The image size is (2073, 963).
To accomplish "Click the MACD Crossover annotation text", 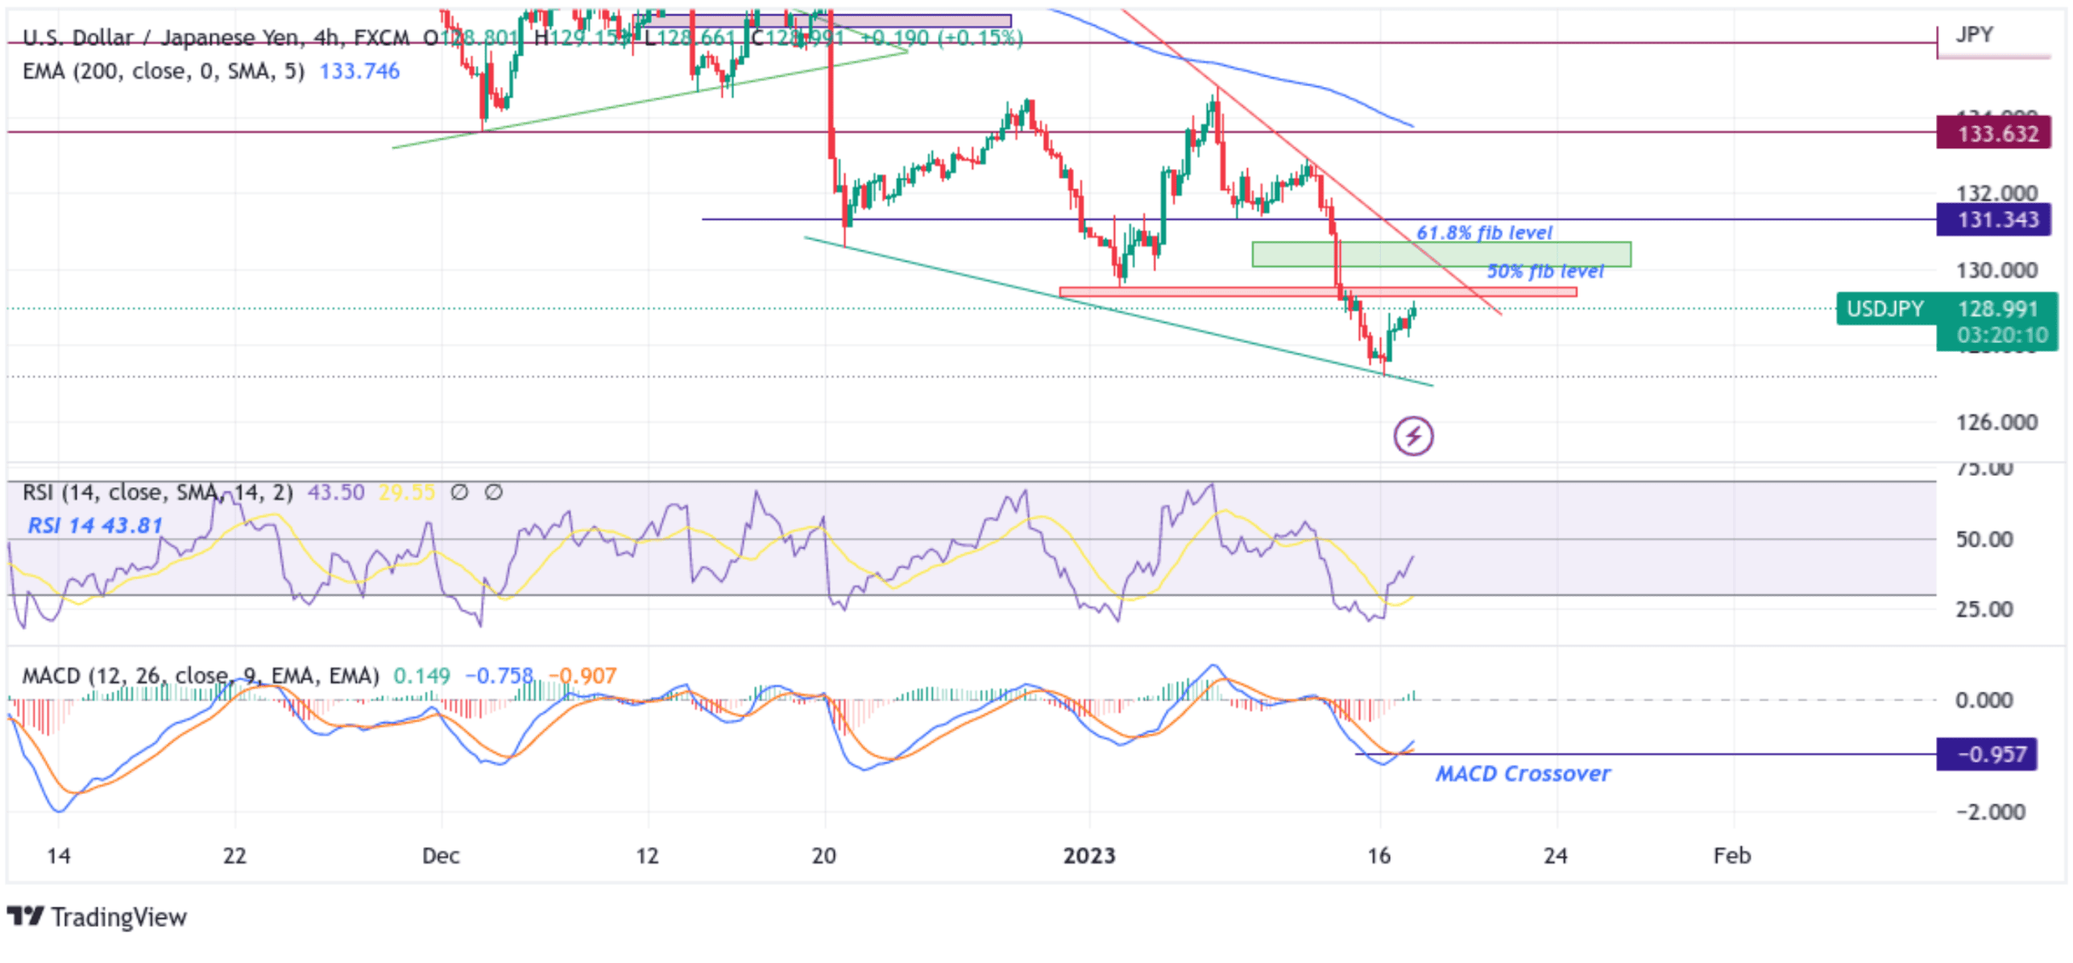I will (1522, 773).
